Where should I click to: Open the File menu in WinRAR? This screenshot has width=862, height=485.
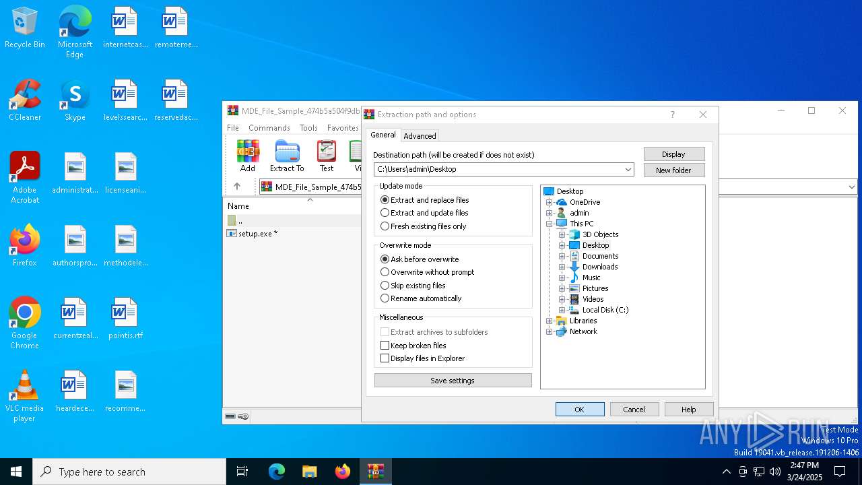[233, 128]
